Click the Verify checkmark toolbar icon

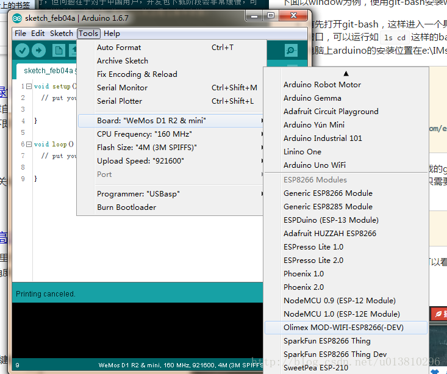[22, 51]
